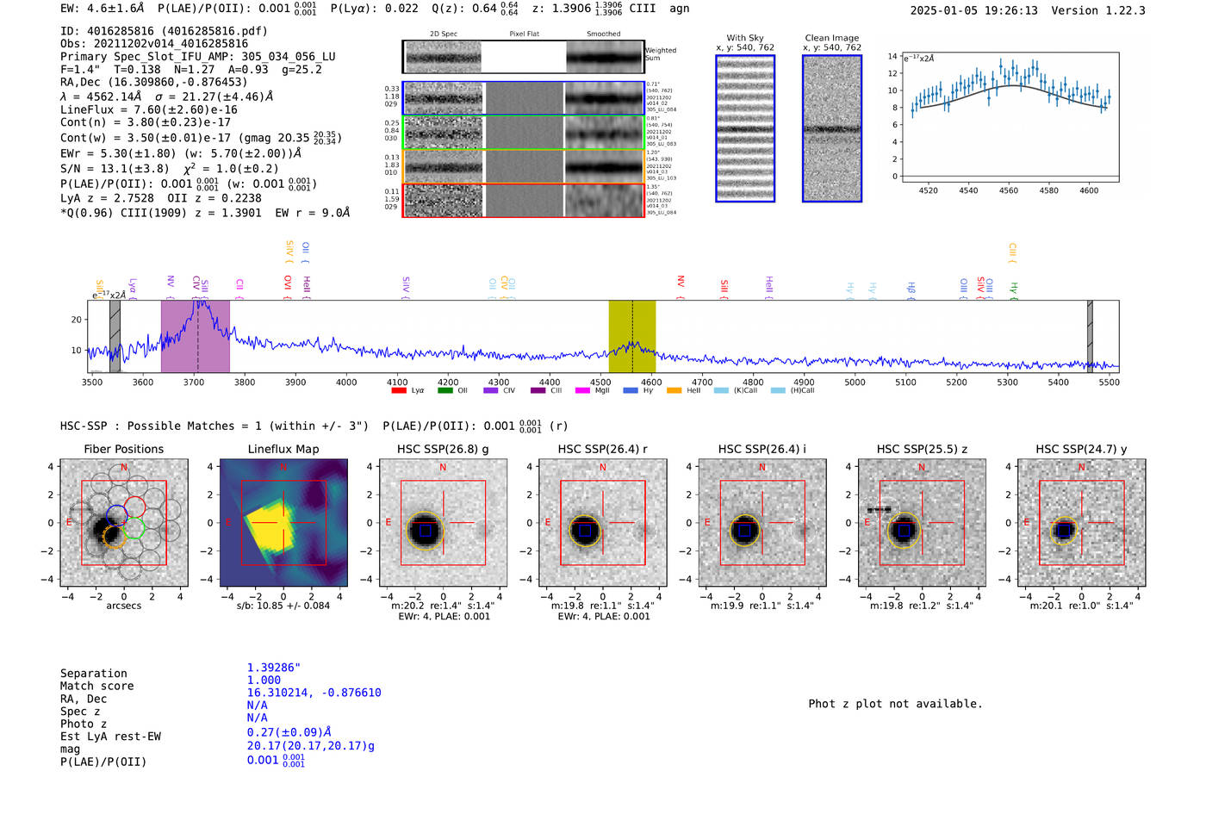Open the HSC SSP(25.5) z cutout
Screen dimensions: 1206x821
pos(922,522)
